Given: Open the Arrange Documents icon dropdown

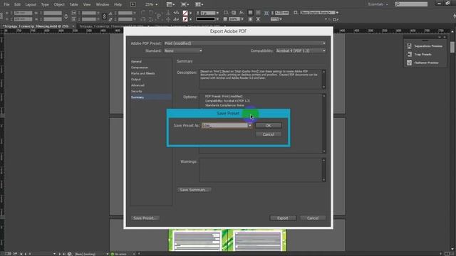Looking at the screenshot, I should [199, 4].
